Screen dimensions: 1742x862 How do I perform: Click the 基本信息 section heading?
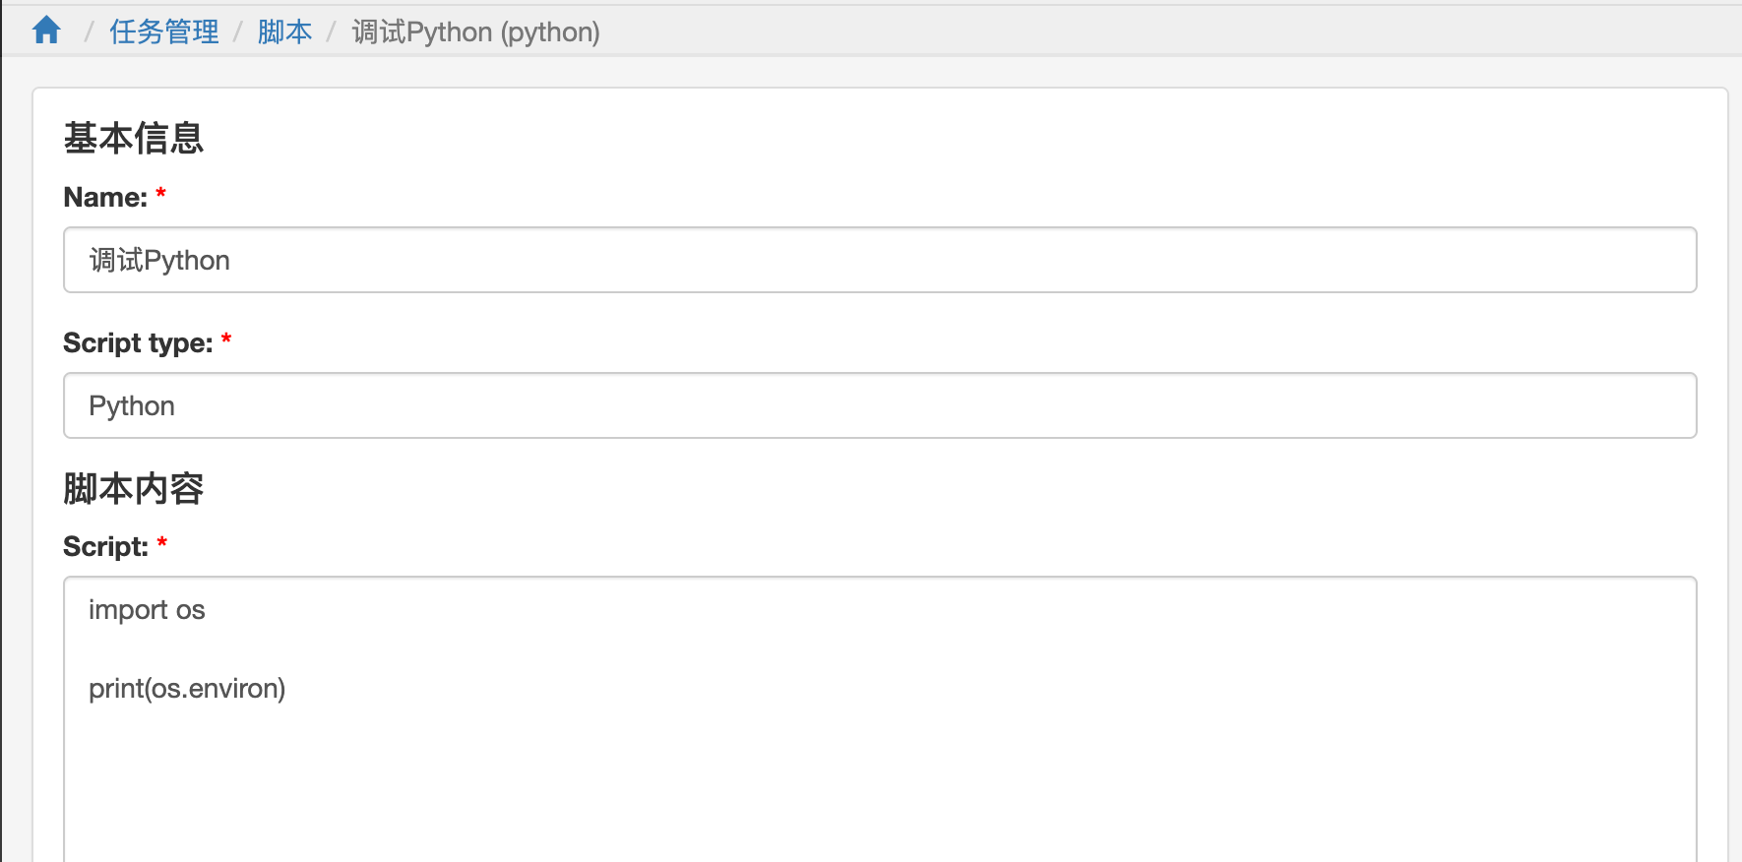pos(134,139)
